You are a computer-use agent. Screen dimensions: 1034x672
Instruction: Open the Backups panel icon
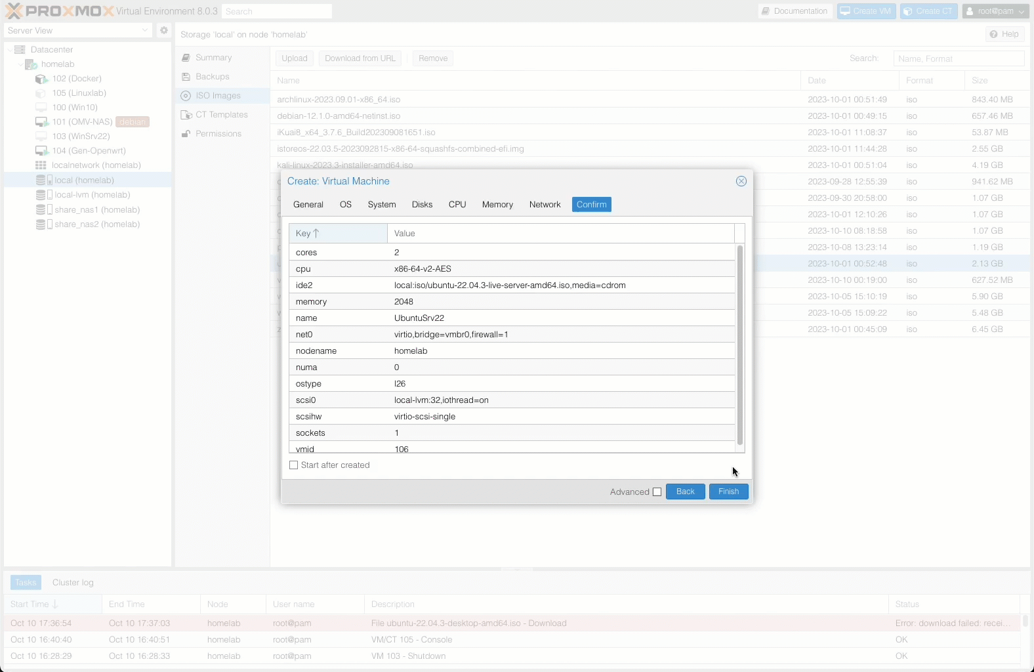[186, 77]
